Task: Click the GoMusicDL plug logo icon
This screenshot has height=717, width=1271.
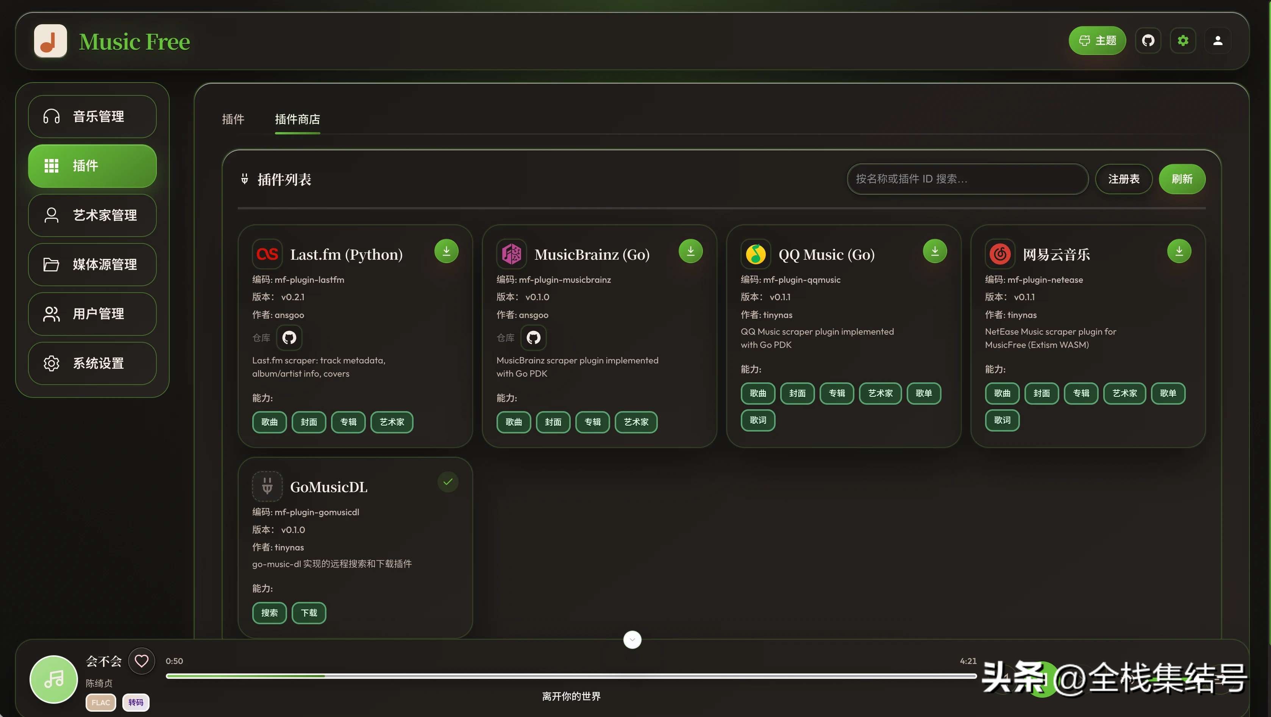Action: pos(267,486)
